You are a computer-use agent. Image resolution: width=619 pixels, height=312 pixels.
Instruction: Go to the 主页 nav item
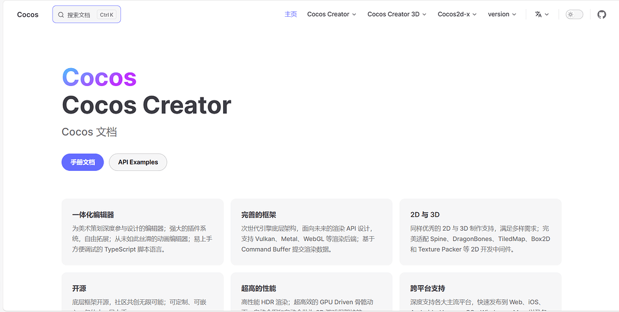tap(291, 14)
